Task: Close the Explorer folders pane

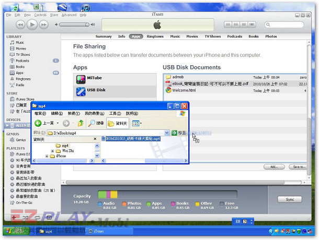Action: (95, 139)
